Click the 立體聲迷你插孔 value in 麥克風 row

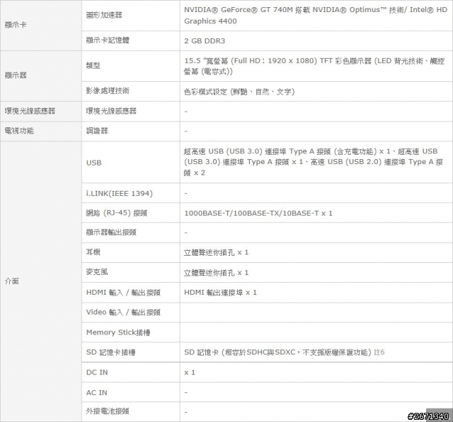pyautogui.click(x=216, y=273)
